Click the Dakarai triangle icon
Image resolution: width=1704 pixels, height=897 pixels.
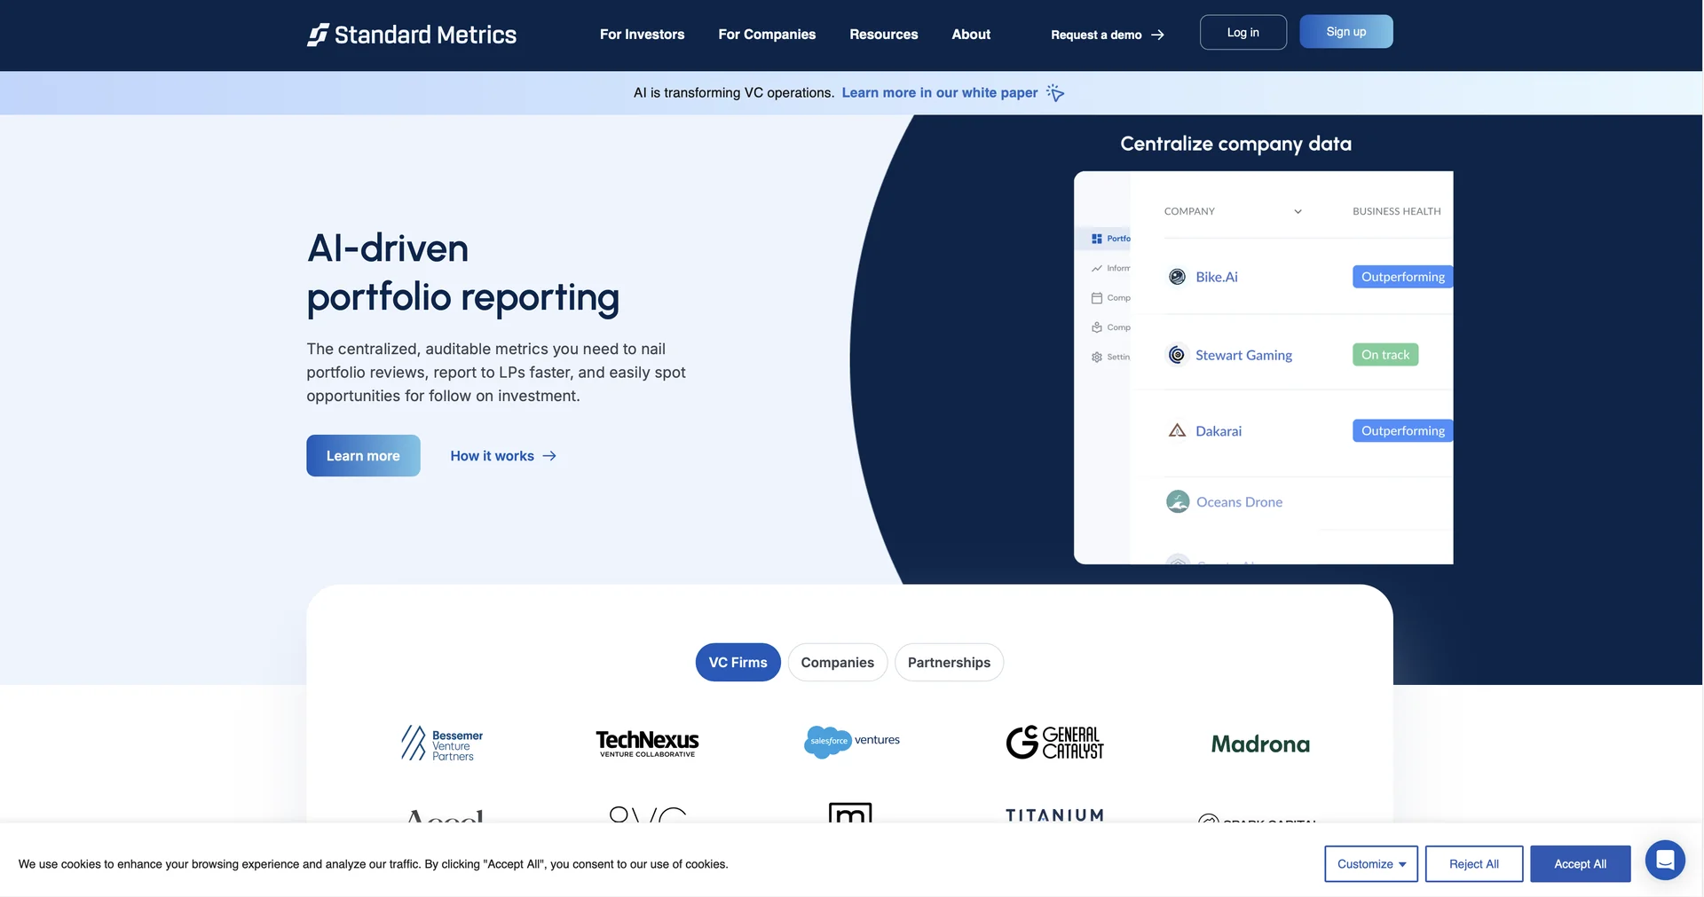1177,430
